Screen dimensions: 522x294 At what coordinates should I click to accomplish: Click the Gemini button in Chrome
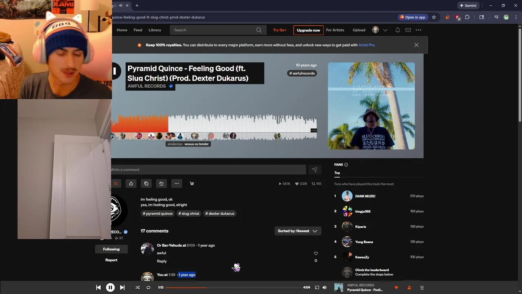468,6
